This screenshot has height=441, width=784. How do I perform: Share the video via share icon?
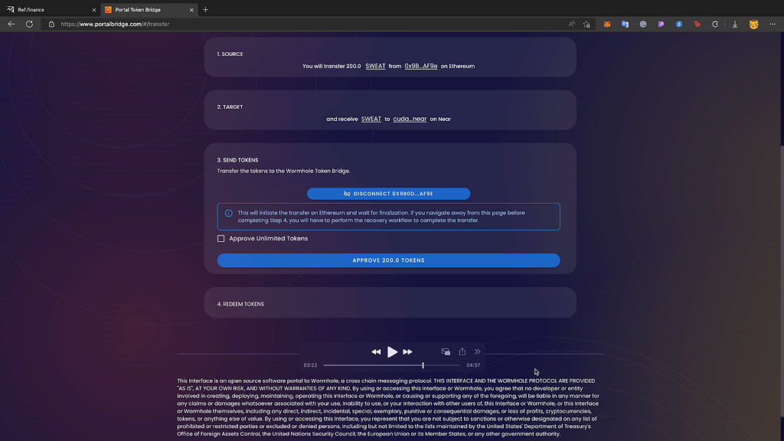coord(462,351)
